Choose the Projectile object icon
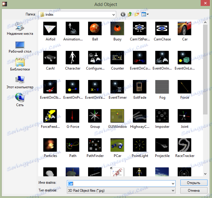The image size is (212, 198). tap(162, 145)
